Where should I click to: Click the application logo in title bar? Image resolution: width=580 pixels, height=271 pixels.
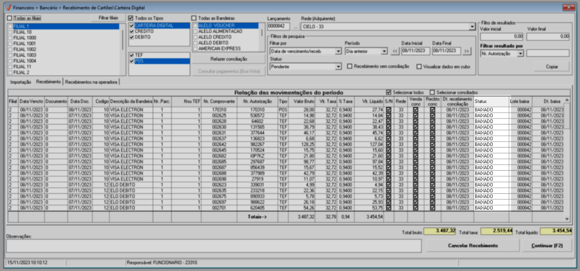tap(8, 7)
